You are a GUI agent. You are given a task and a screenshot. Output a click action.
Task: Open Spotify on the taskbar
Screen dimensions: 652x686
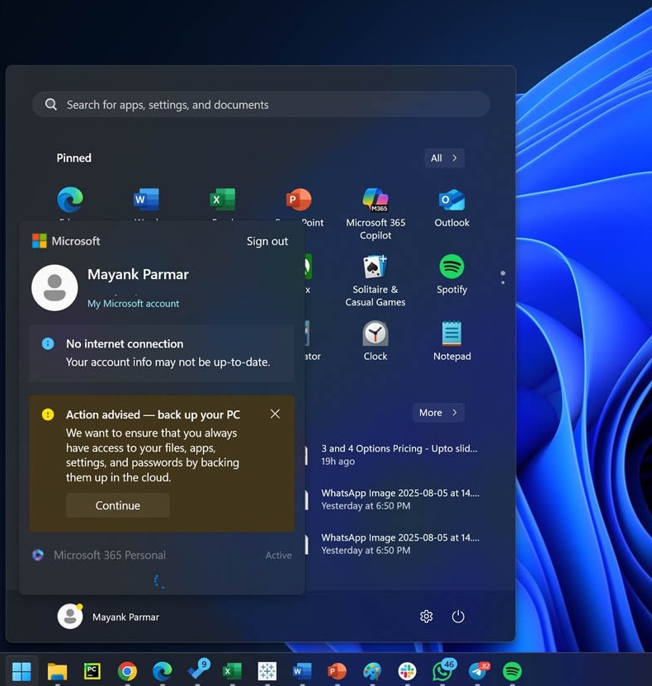click(512, 671)
